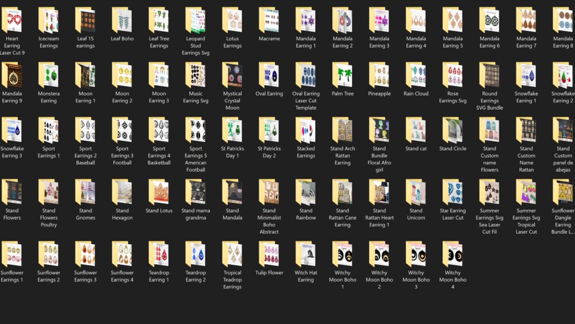The height and width of the screenshot is (324, 575).
Task: Select the Witch Hat Earring folder
Action: tap(306, 254)
